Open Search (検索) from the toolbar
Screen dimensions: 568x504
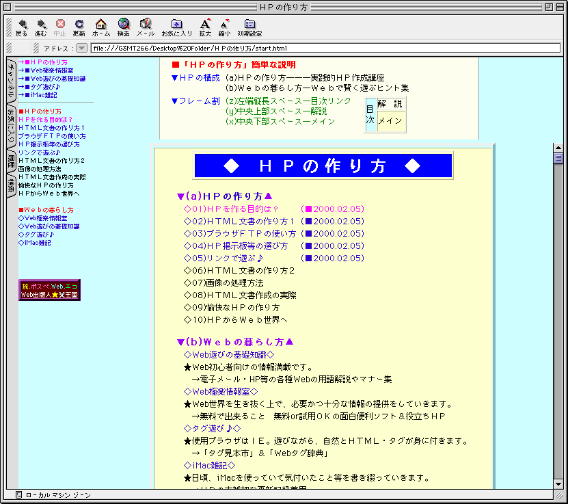[x=123, y=25]
